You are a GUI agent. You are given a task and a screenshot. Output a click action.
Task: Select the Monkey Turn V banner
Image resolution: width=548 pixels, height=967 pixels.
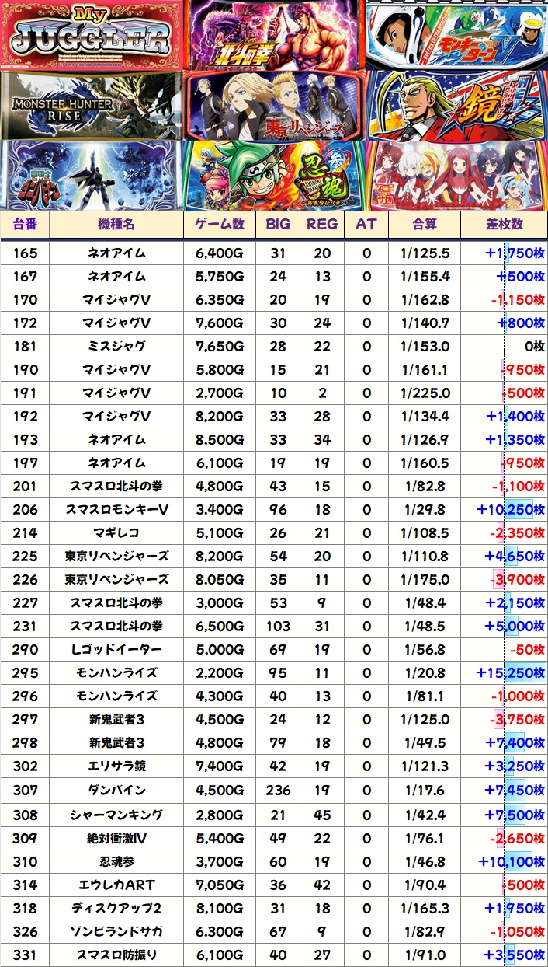456,35
